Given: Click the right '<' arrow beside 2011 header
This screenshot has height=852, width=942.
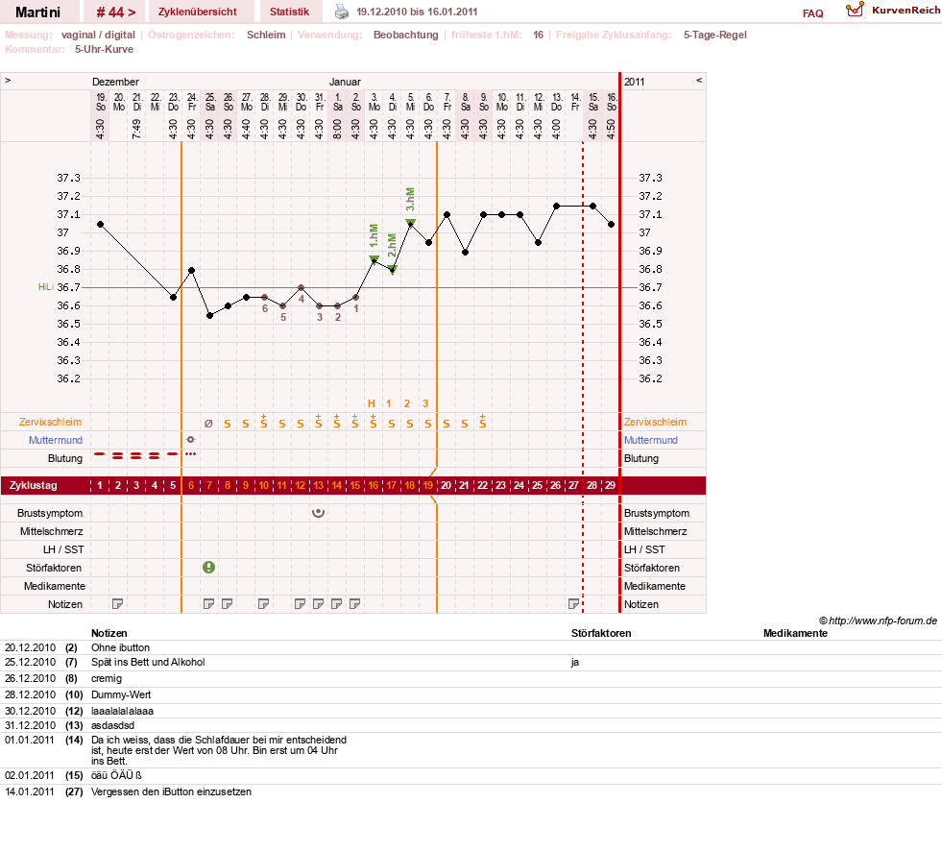Looking at the screenshot, I should (699, 80).
